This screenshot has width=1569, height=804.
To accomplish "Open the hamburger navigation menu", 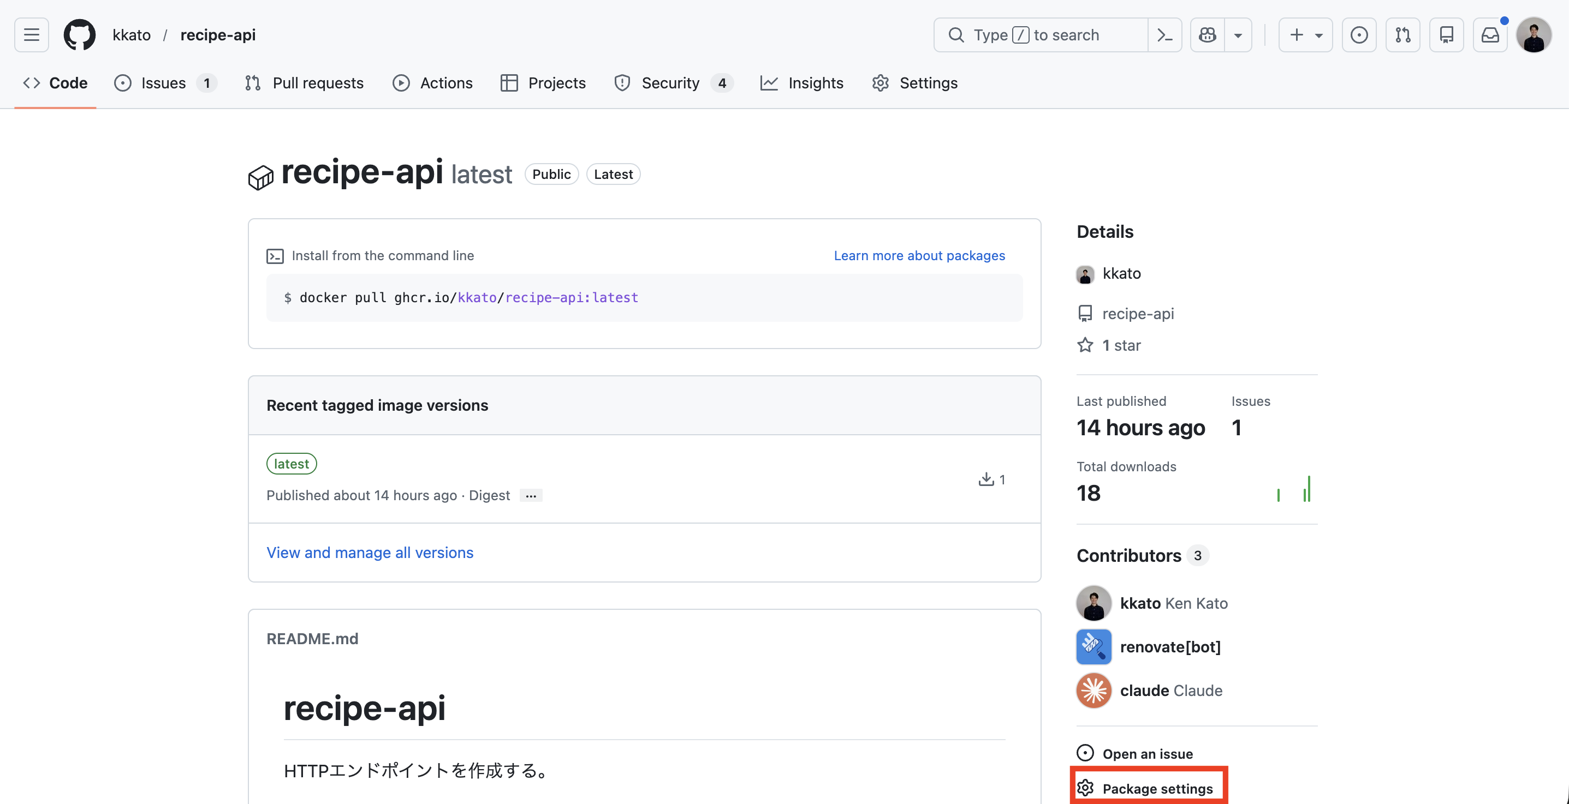I will (x=32, y=35).
